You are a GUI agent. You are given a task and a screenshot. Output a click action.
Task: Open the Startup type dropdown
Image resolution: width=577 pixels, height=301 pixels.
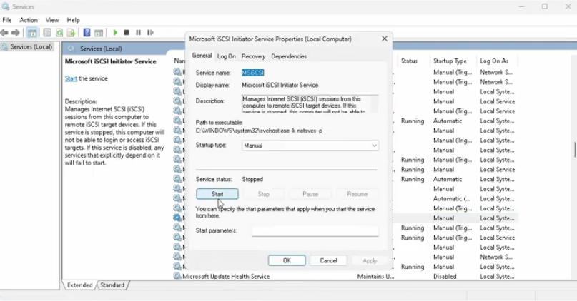310,146
